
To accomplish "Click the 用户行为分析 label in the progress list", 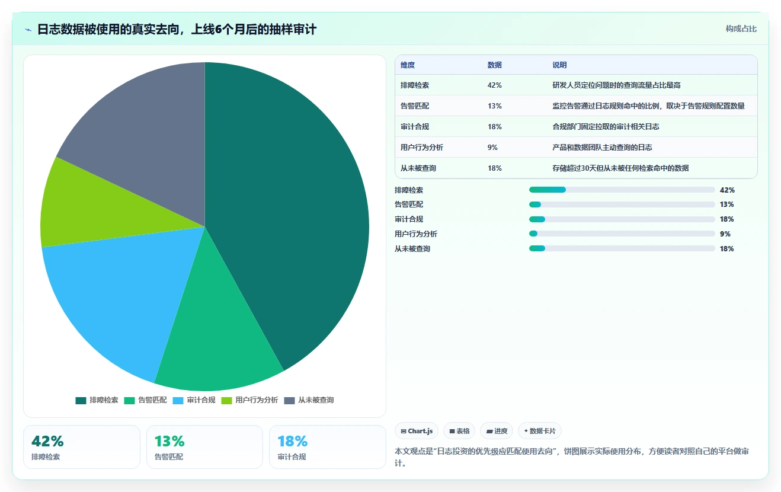I will click(416, 234).
